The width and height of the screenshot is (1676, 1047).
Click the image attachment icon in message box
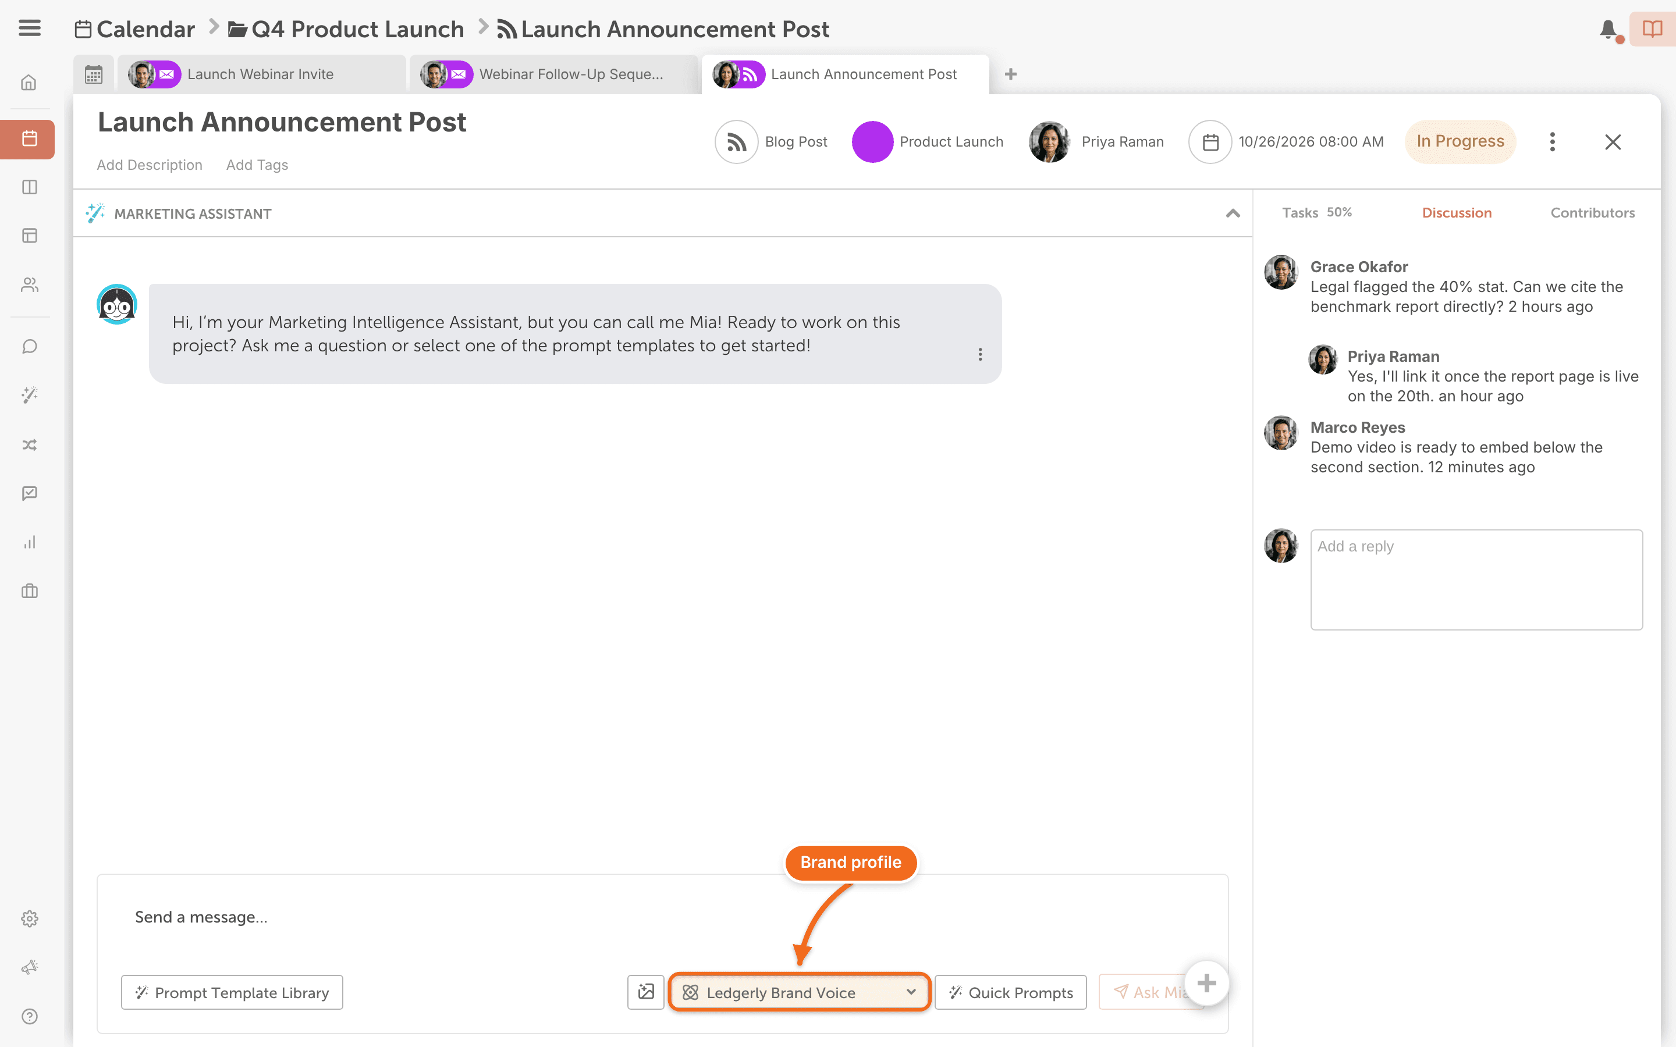click(x=645, y=992)
